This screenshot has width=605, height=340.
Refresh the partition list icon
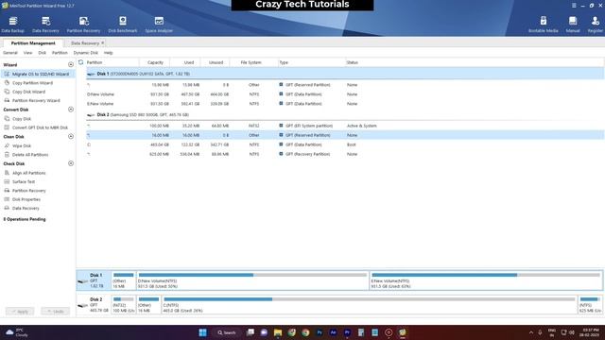pyautogui.click(x=80, y=62)
